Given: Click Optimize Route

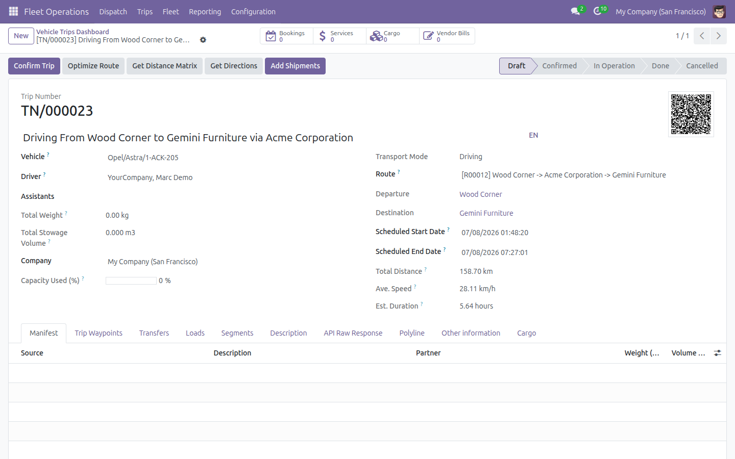Looking at the screenshot, I should 93,66.
